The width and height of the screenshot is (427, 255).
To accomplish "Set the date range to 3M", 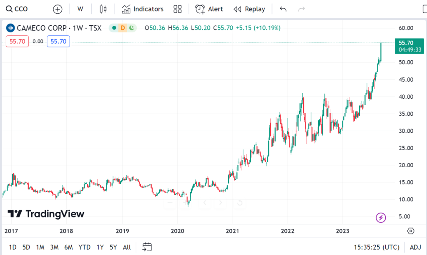I will click(x=54, y=247).
